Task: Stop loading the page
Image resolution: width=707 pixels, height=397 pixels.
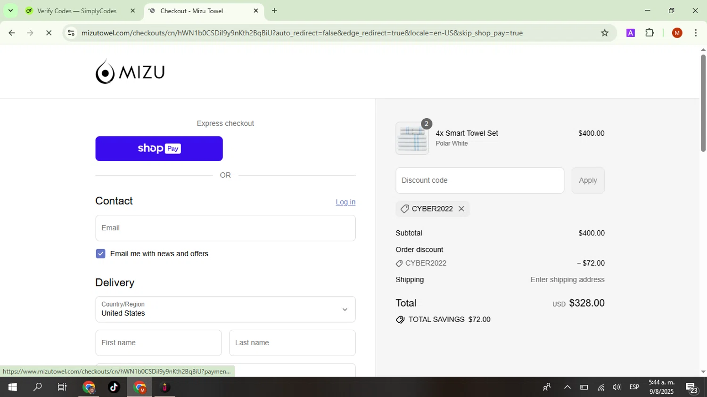Action: pos(49,33)
